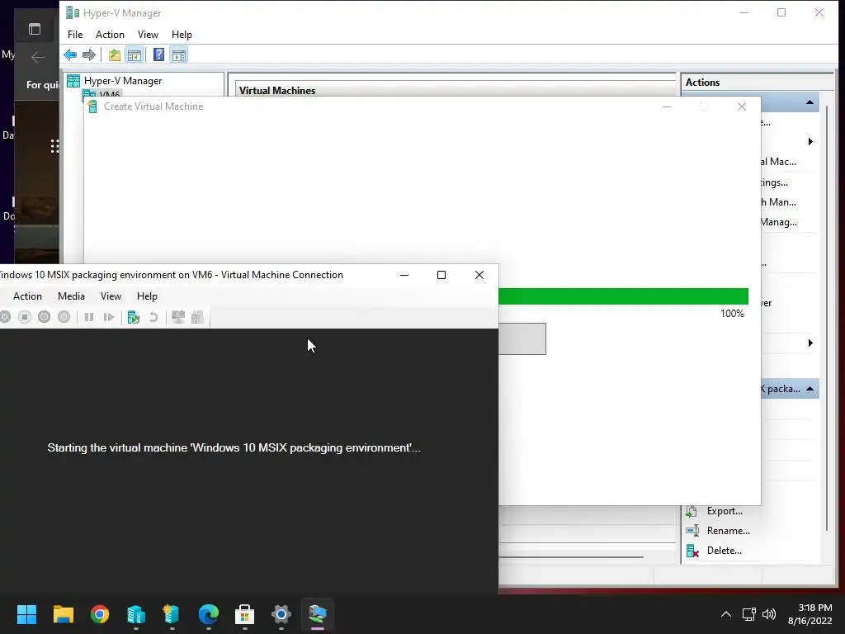This screenshot has width=845, height=634.
Task: Click the Turn Off (stop) VM toolbar icon
Action: click(25, 317)
